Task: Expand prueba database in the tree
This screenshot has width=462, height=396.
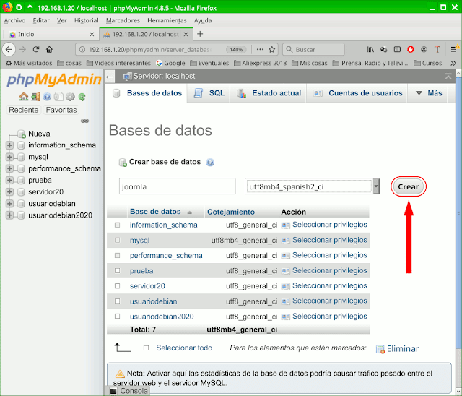Action: 9,180
